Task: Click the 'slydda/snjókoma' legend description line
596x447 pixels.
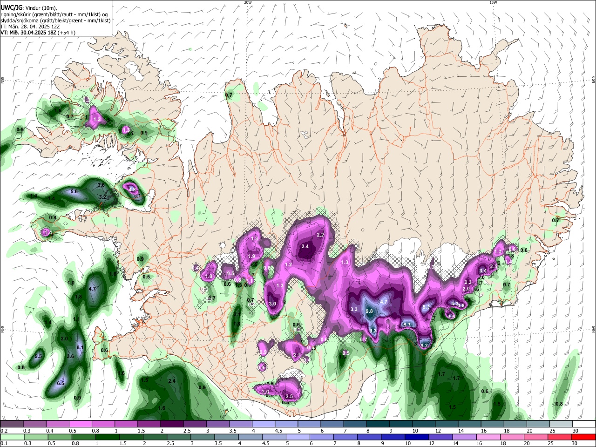Action: (x=55, y=20)
